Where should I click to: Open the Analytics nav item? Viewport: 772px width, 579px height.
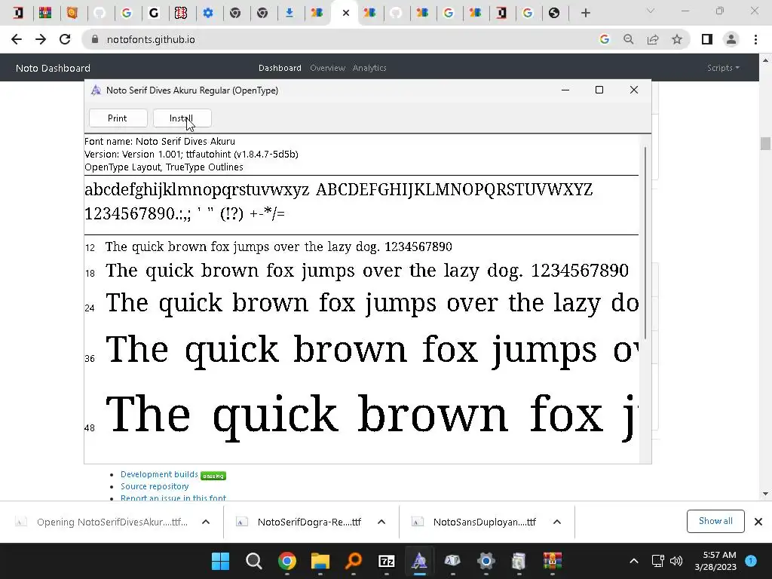point(369,68)
